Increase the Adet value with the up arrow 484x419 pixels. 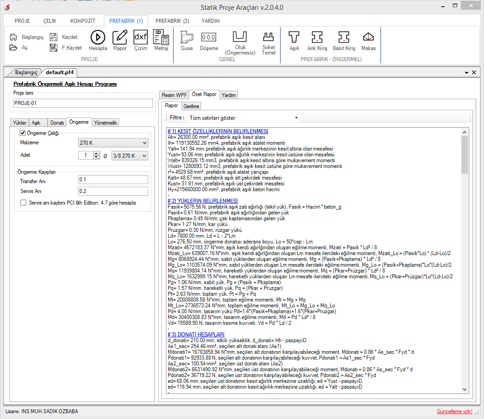click(96, 154)
